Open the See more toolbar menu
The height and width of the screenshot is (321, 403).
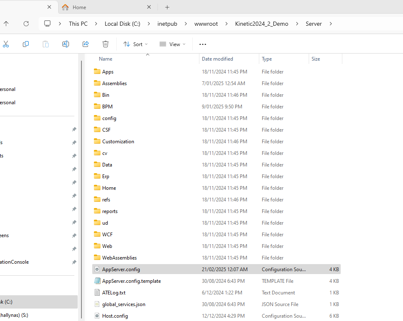202,44
